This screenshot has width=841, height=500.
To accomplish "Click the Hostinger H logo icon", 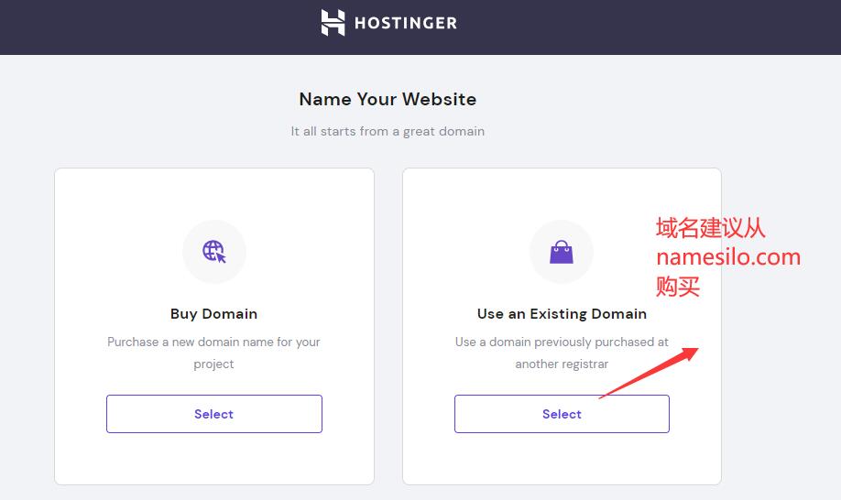I will pos(333,23).
